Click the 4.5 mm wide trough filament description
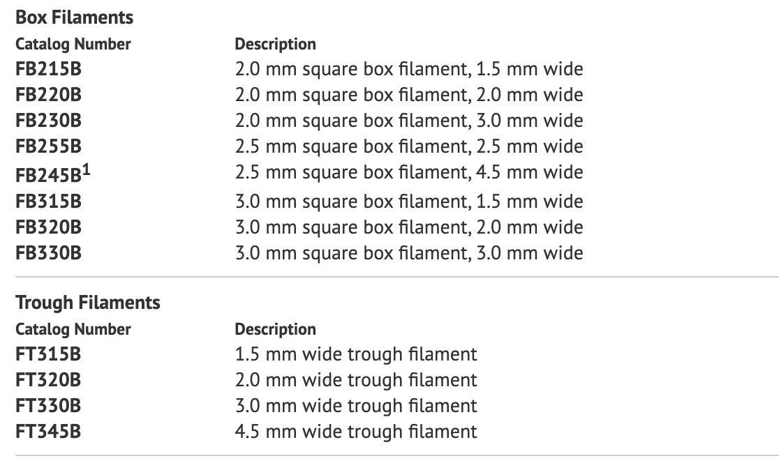The height and width of the screenshot is (470, 779). (356, 432)
